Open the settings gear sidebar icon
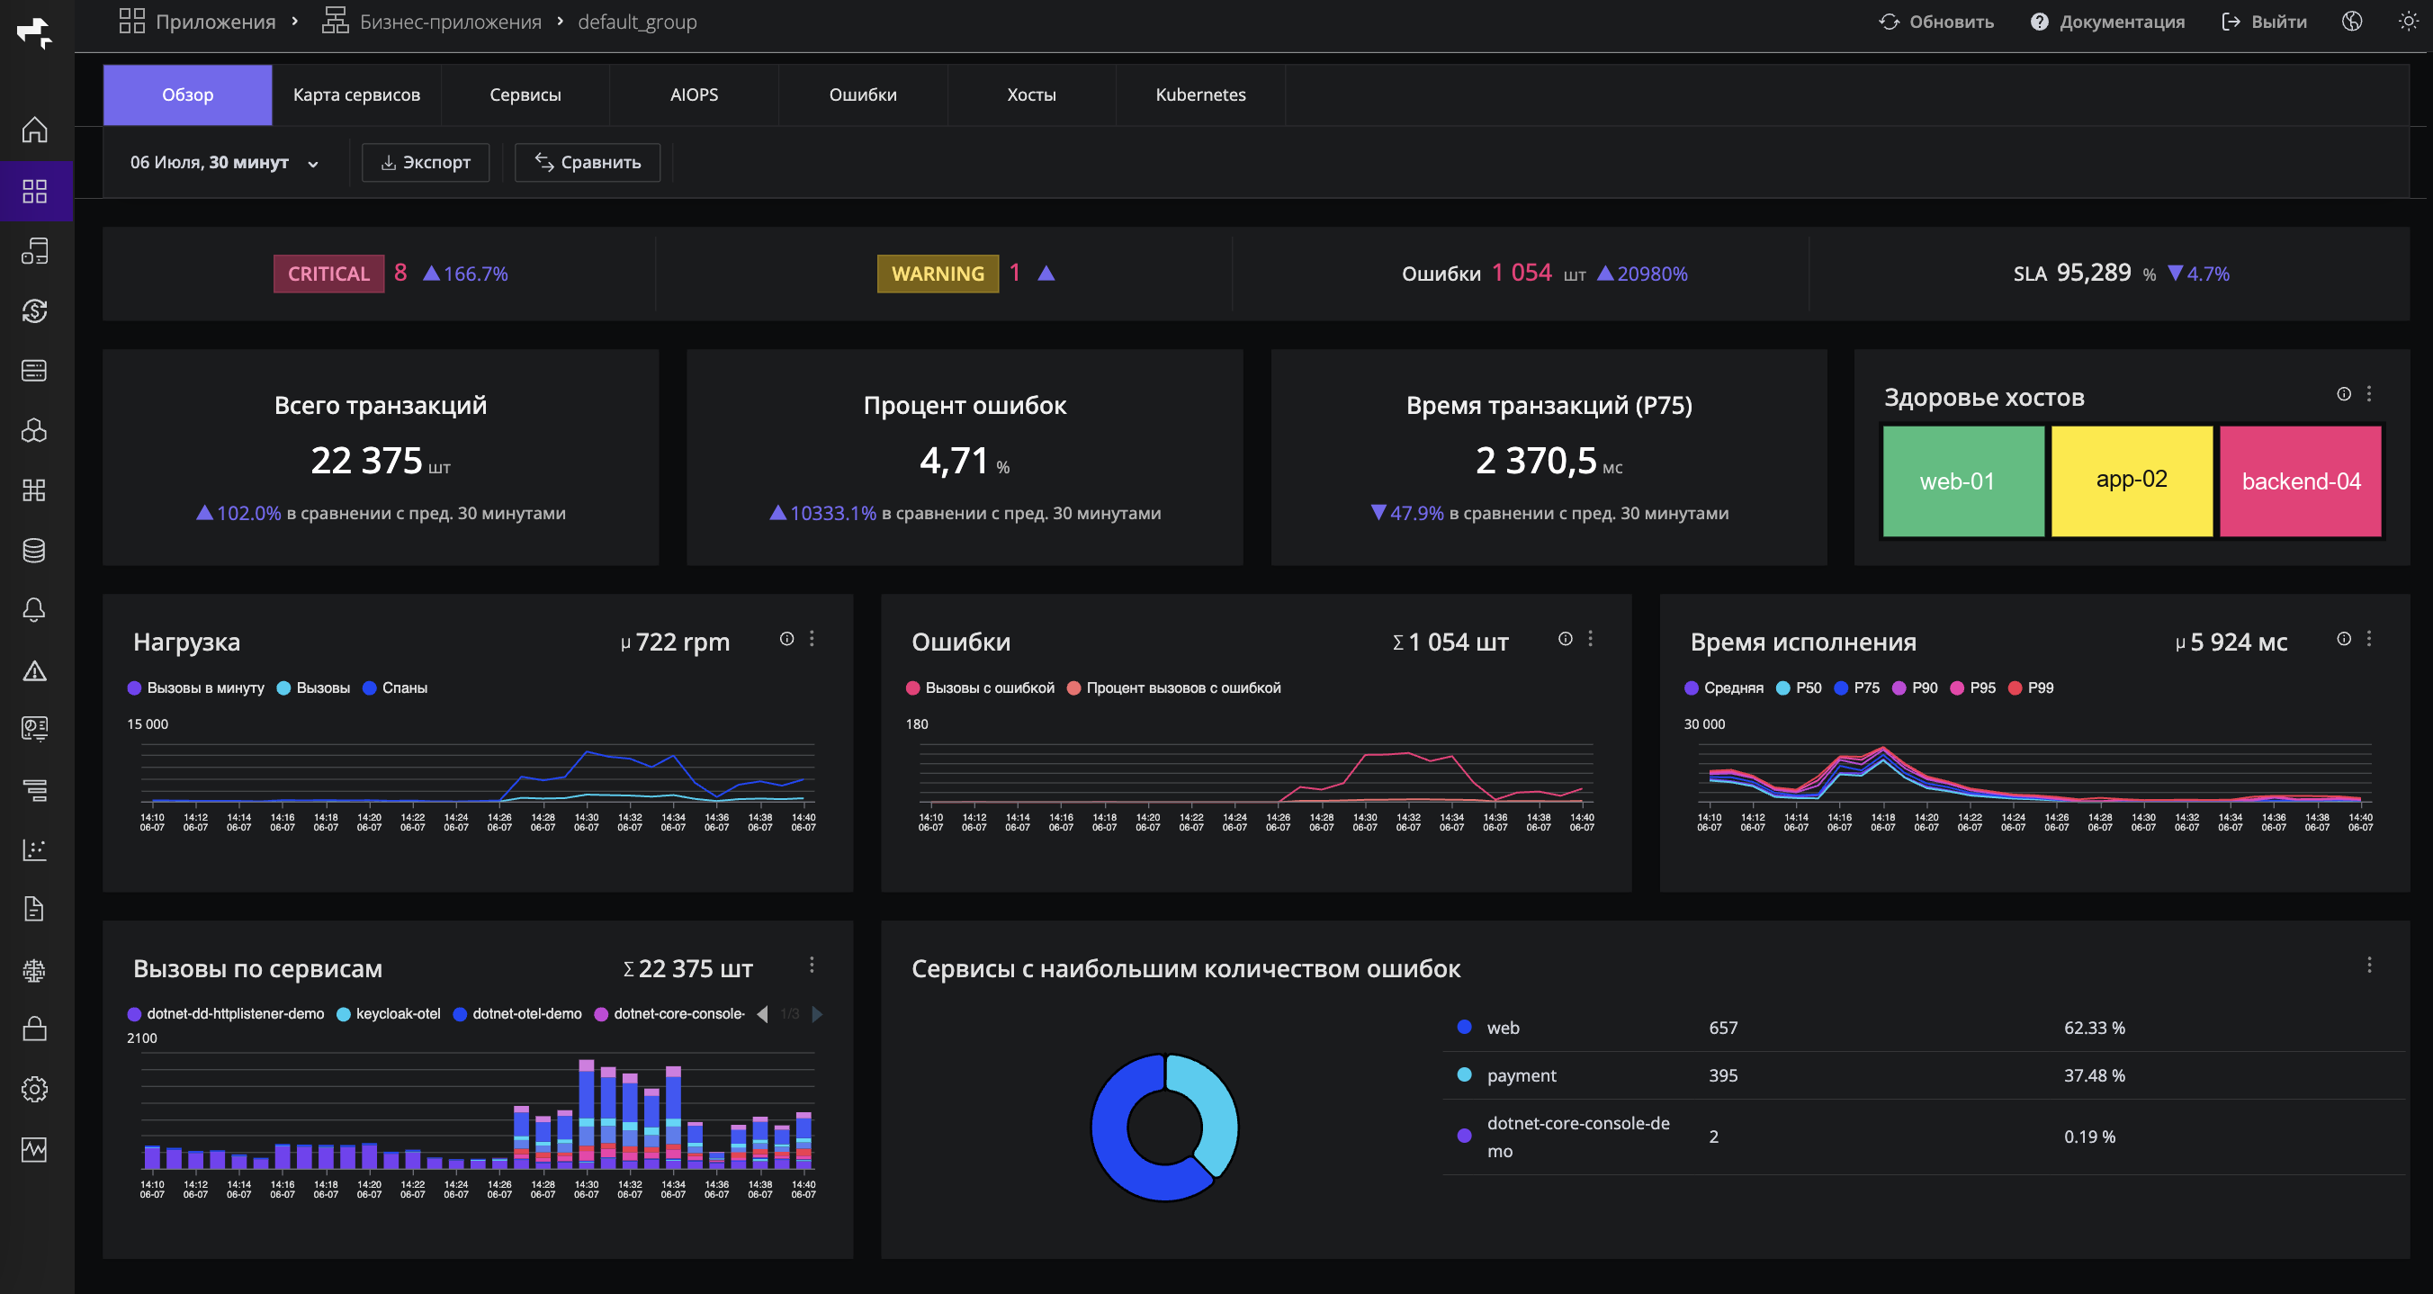This screenshot has height=1294, width=2433. pyautogui.click(x=35, y=1089)
